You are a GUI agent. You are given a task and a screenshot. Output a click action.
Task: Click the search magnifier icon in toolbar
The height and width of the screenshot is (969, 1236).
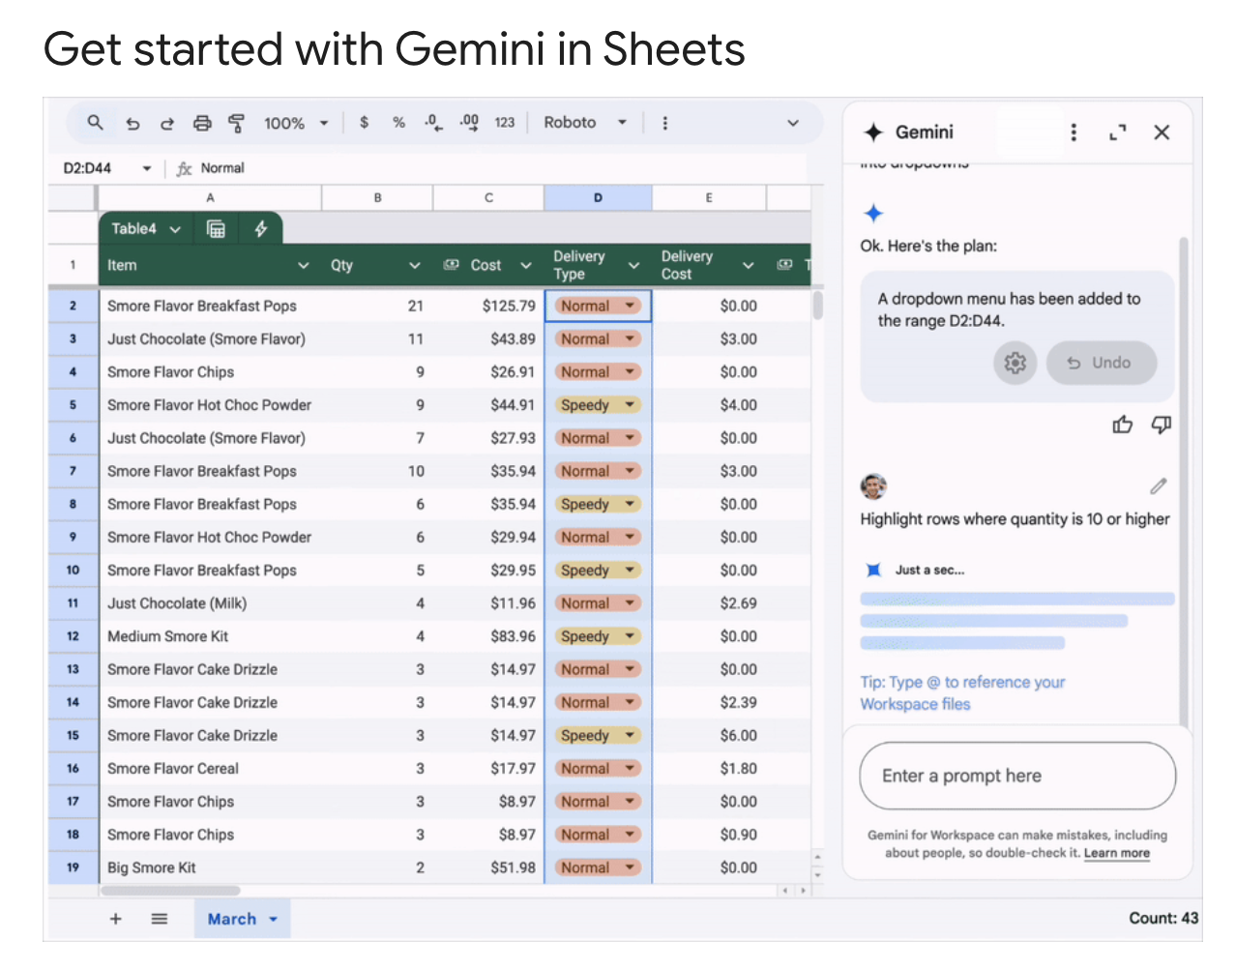(x=95, y=123)
